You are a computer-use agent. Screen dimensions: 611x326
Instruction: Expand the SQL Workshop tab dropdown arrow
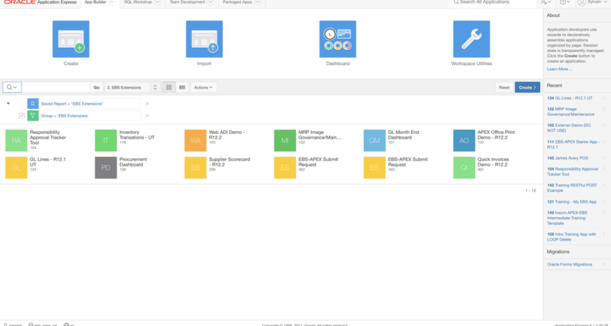click(x=158, y=2)
